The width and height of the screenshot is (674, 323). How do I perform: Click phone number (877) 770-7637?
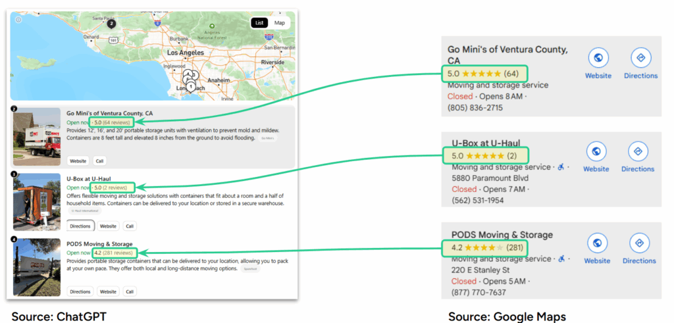(x=479, y=293)
